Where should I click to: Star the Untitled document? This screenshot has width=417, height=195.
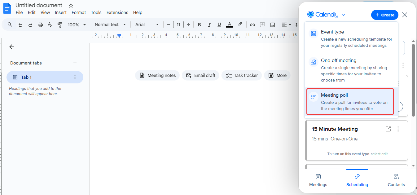click(71, 6)
